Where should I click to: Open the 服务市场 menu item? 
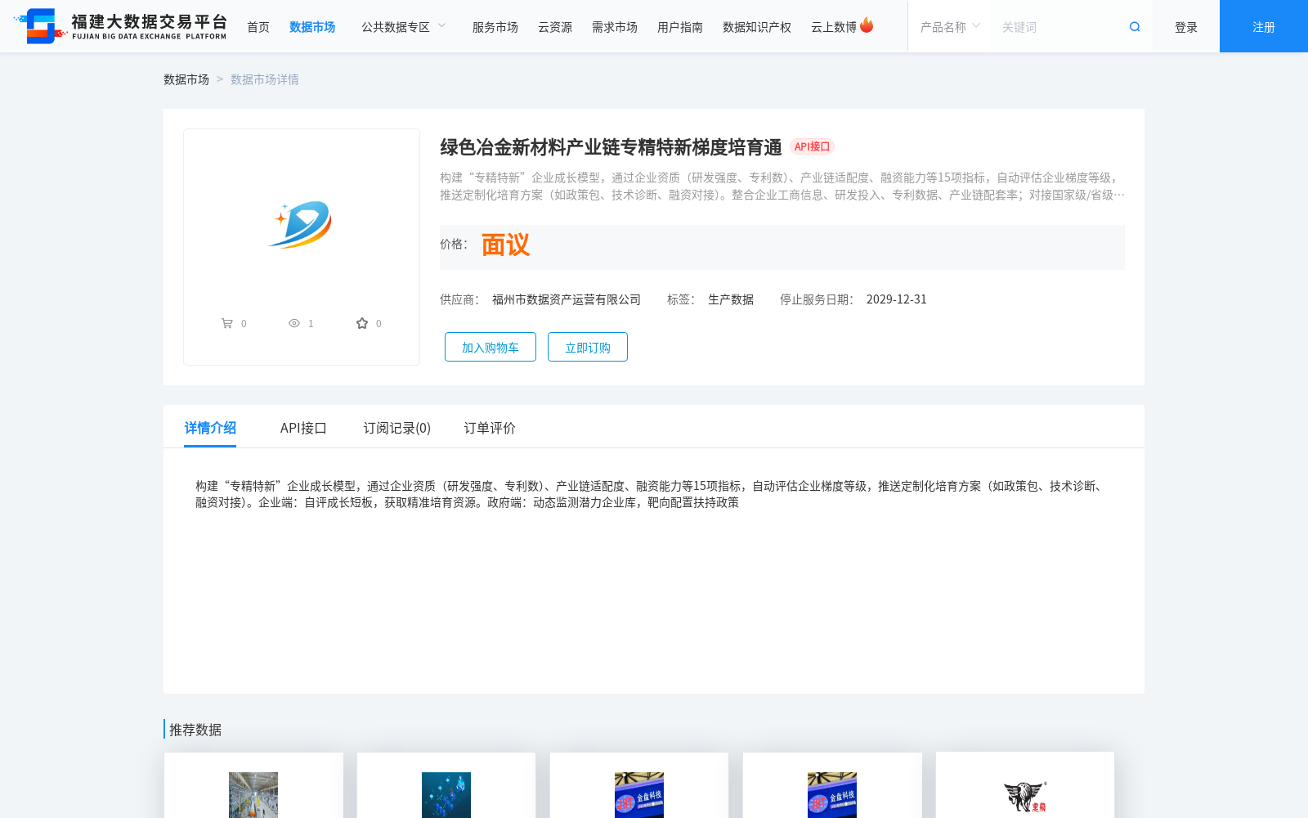click(x=495, y=27)
